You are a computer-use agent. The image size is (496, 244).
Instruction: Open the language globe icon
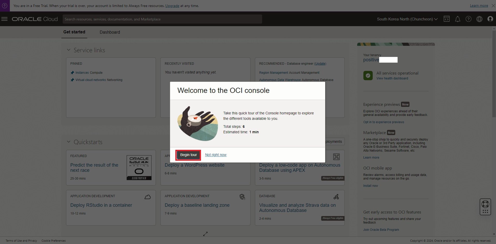pos(479,19)
